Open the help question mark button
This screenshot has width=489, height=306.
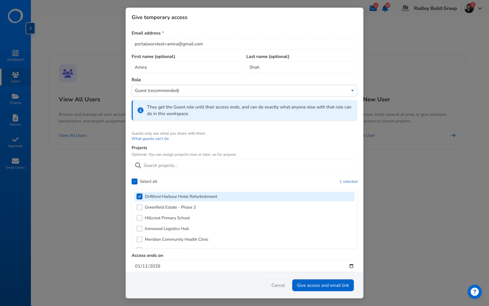pyautogui.click(x=475, y=292)
